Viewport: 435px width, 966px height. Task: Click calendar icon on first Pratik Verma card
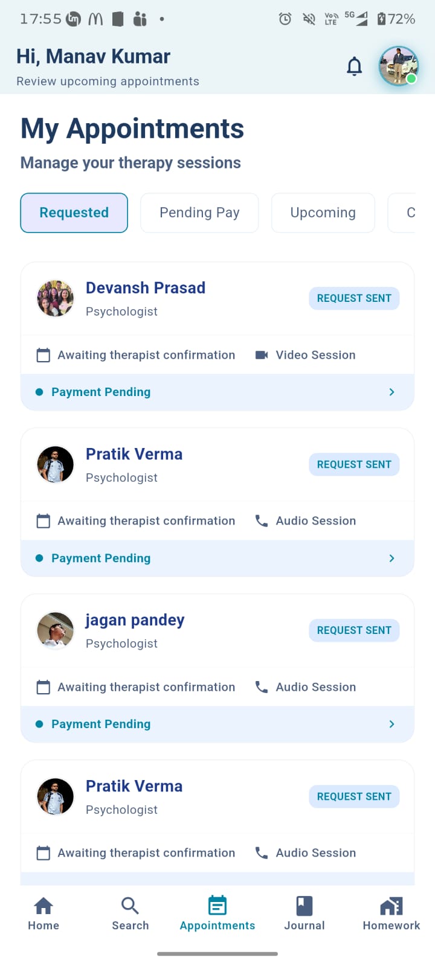(x=43, y=521)
